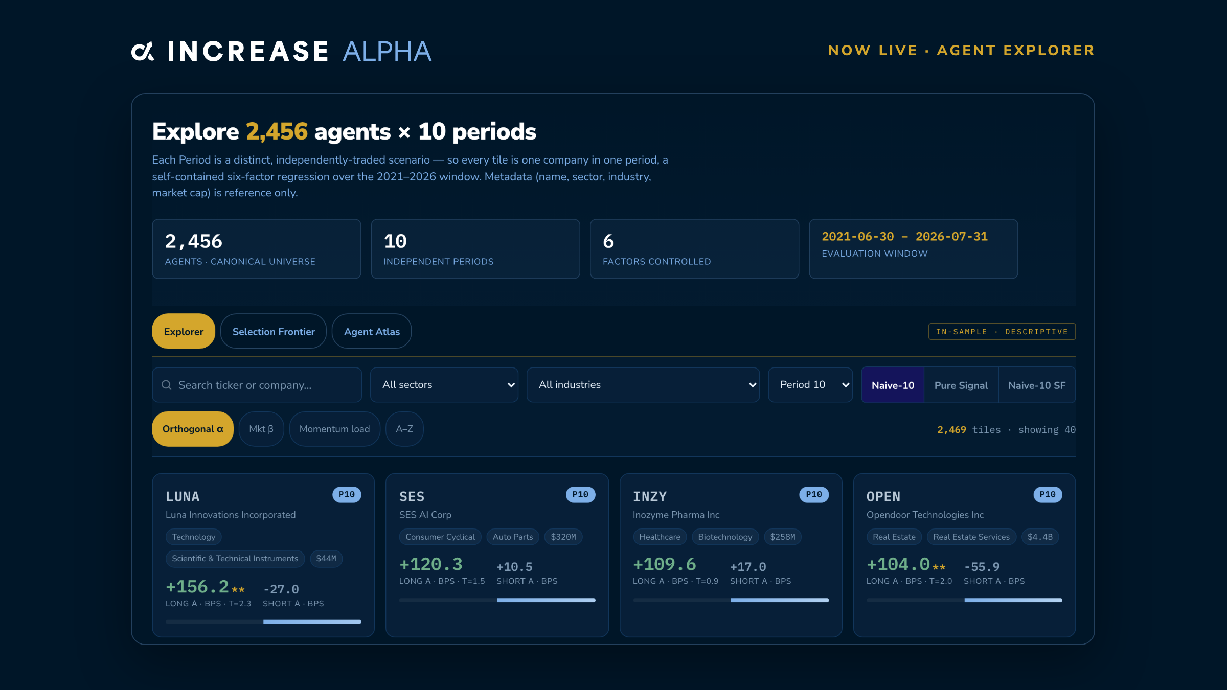Click the 2,469 tiles showing 40 counter
The width and height of the screenshot is (1227, 690).
pyautogui.click(x=1006, y=430)
